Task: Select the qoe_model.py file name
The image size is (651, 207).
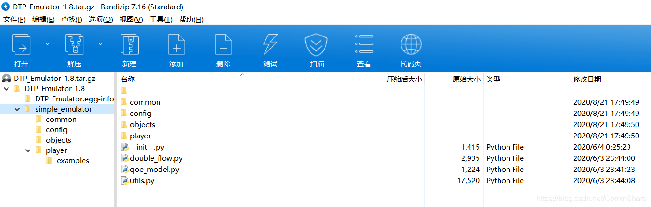Action: [x=155, y=170]
